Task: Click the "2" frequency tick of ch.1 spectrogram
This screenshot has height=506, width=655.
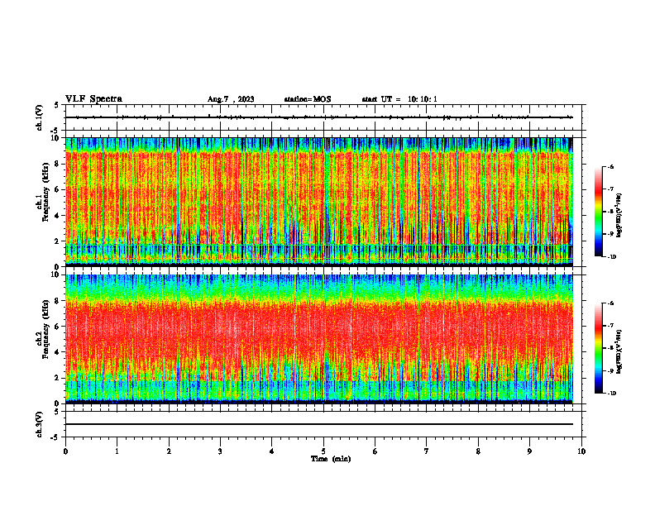Action: [58, 241]
